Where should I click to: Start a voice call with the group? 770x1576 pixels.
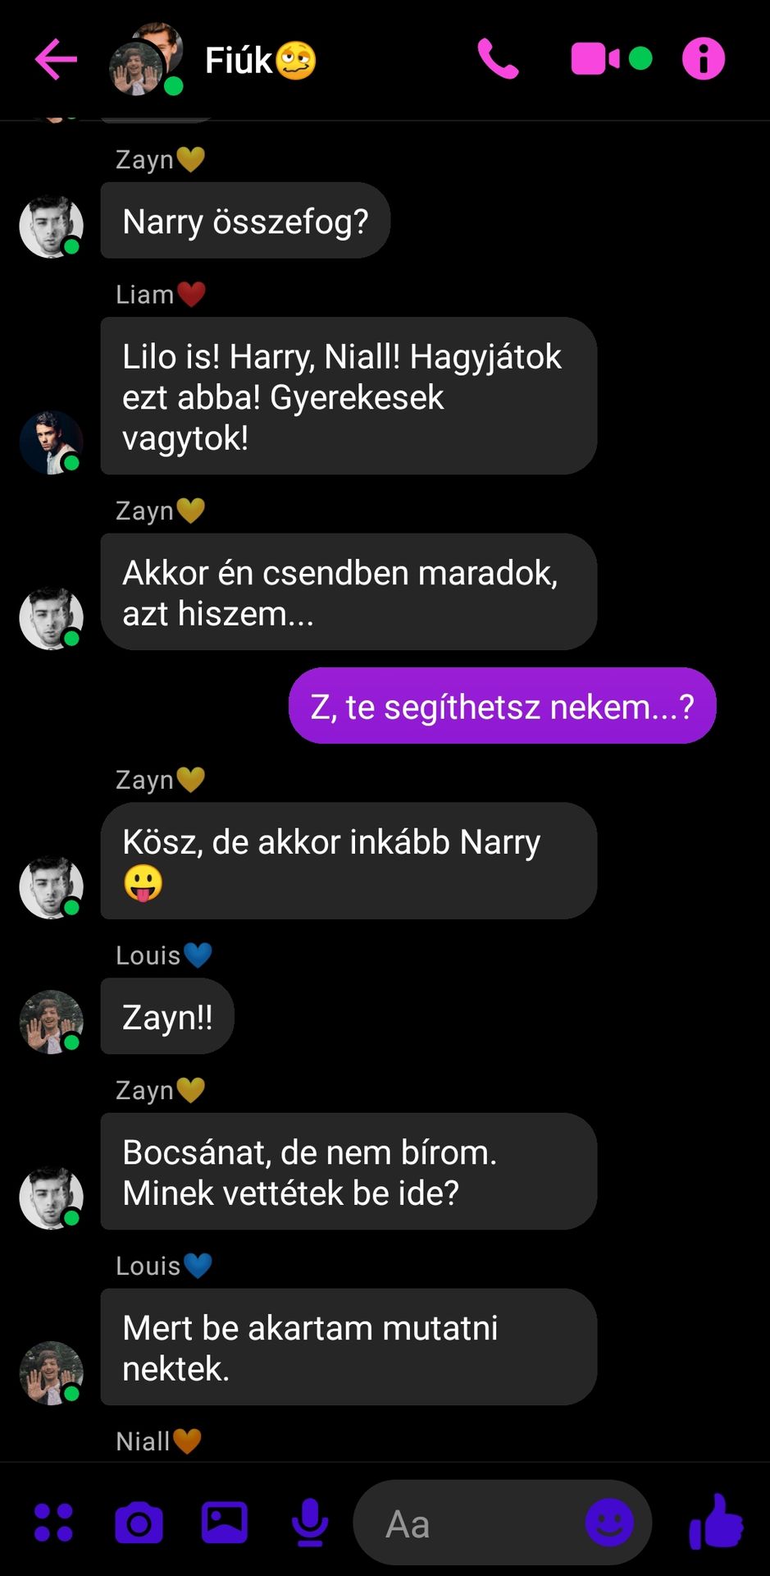point(498,59)
